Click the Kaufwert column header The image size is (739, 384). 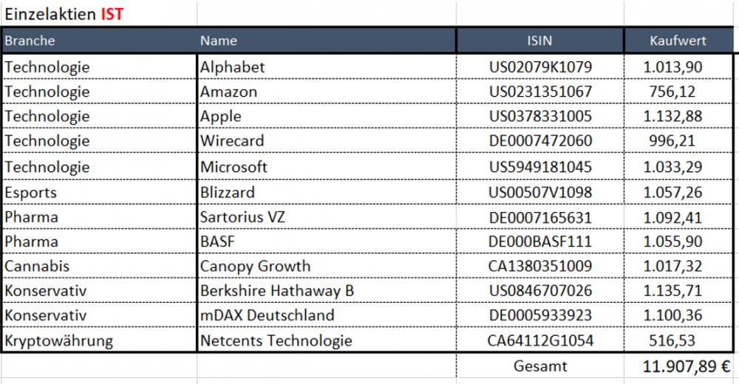click(x=678, y=41)
